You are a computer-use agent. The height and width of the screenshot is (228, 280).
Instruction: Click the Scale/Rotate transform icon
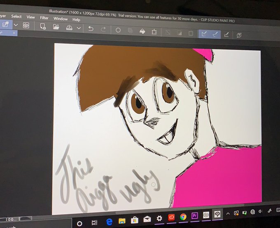[154, 32]
